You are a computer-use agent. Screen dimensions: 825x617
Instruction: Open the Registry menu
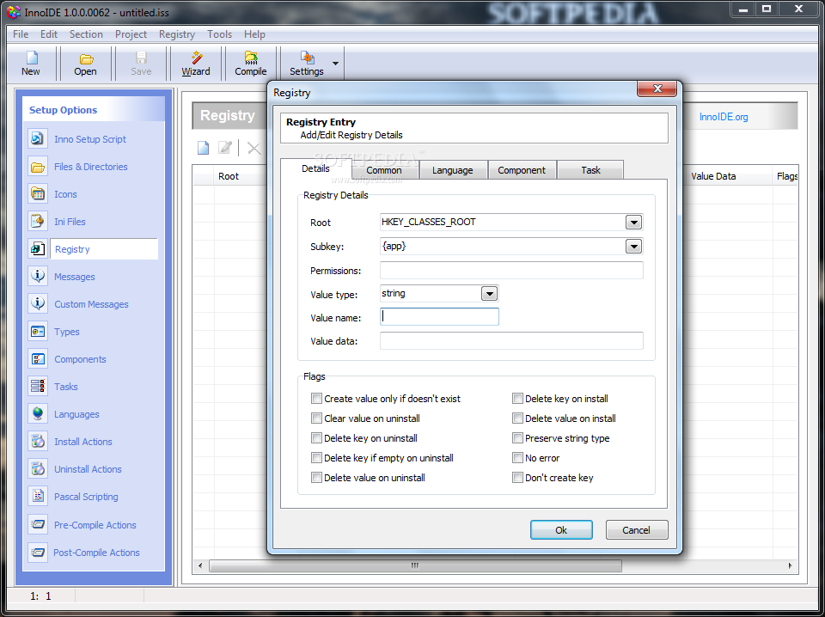coord(177,34)
